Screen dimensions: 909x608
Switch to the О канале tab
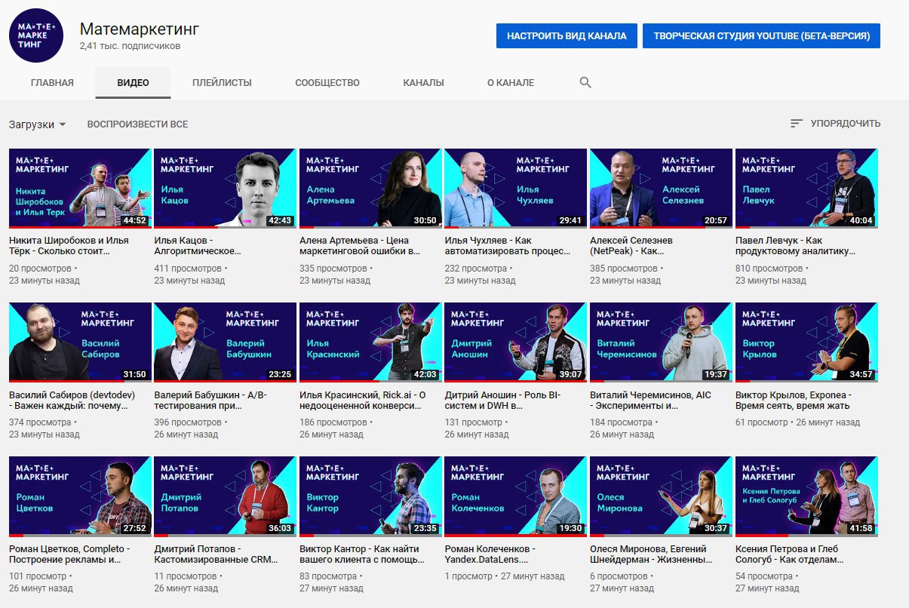511,83
